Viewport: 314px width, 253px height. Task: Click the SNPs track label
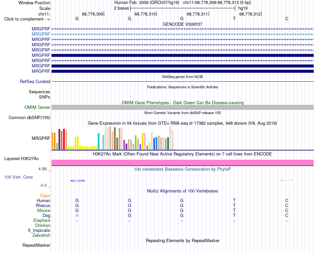(x=45, y=97)
